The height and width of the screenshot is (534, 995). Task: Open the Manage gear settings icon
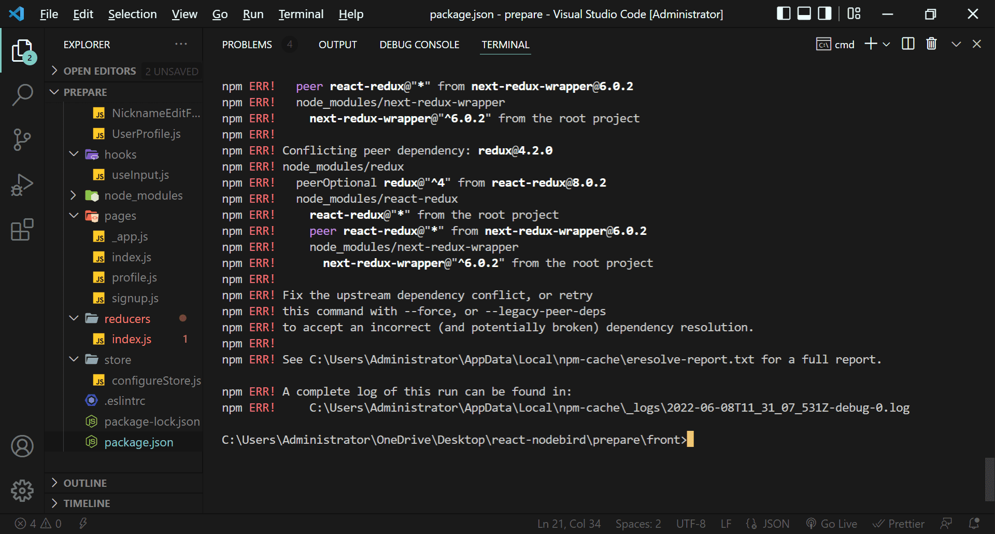pos(22,490)
